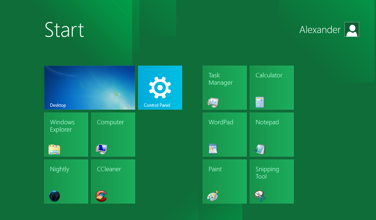Screen dimensions: 376x220
Task: Click the Notepad notebook icon
Action: click(x=260, y=149)
